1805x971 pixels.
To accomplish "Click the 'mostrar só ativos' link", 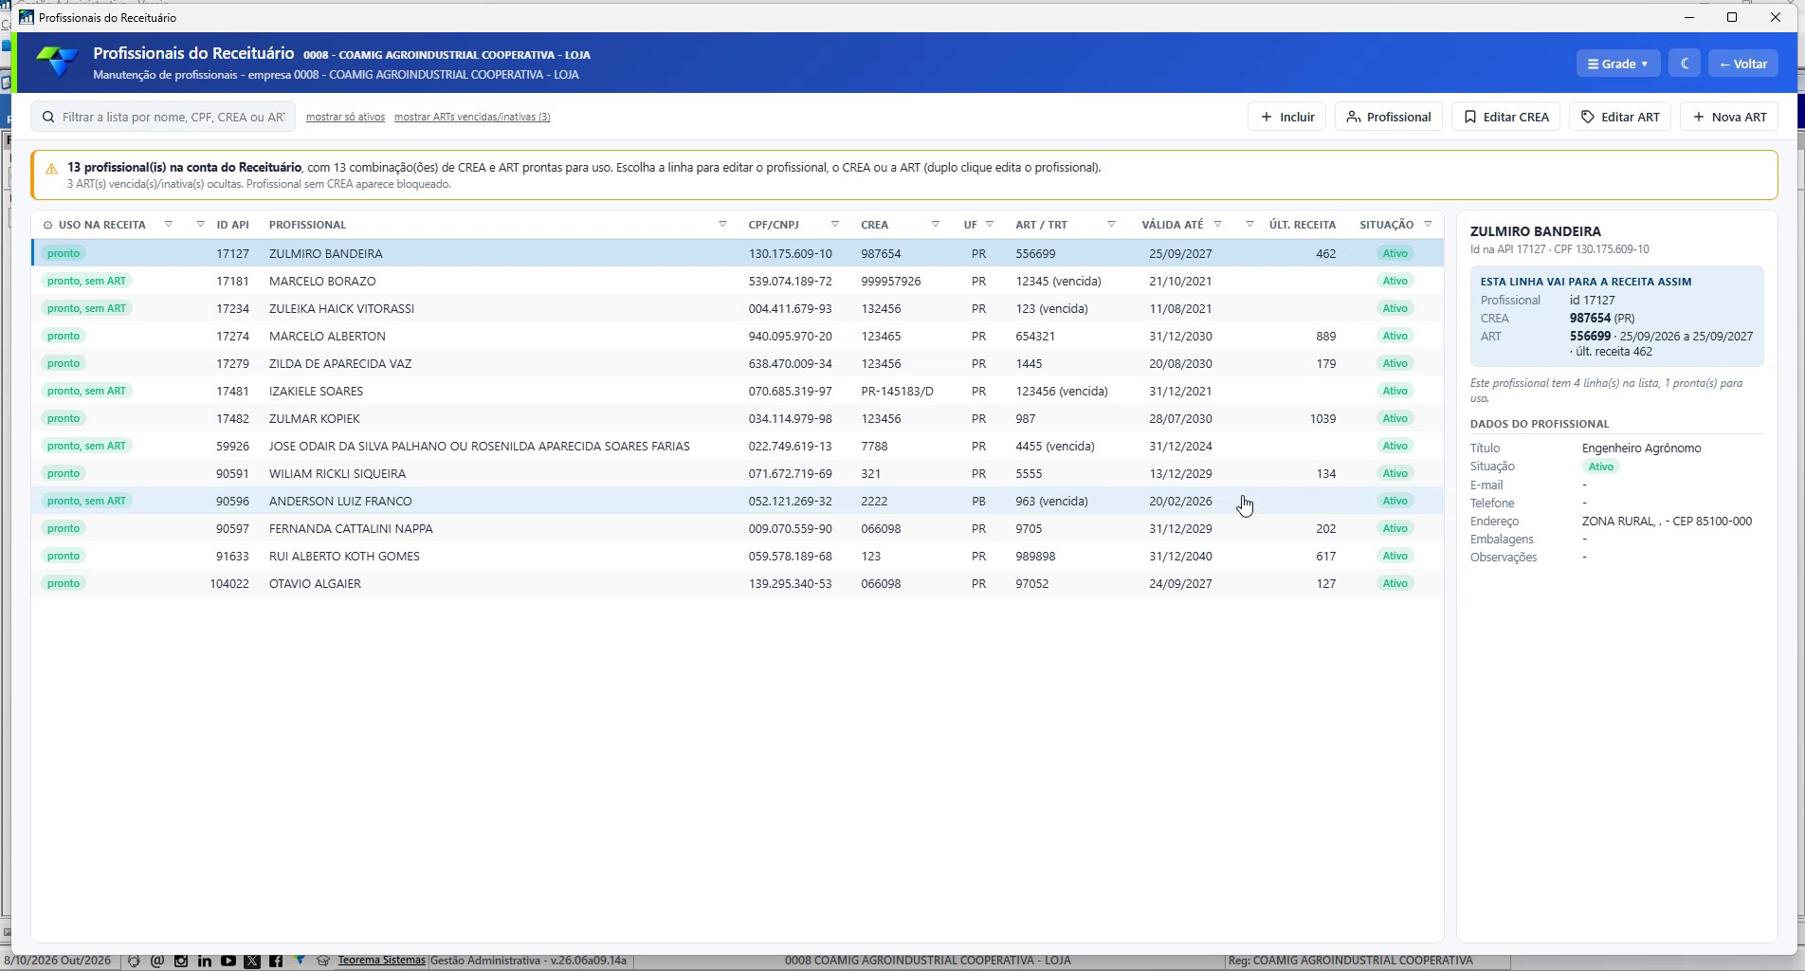I will (x=345, y=117).
